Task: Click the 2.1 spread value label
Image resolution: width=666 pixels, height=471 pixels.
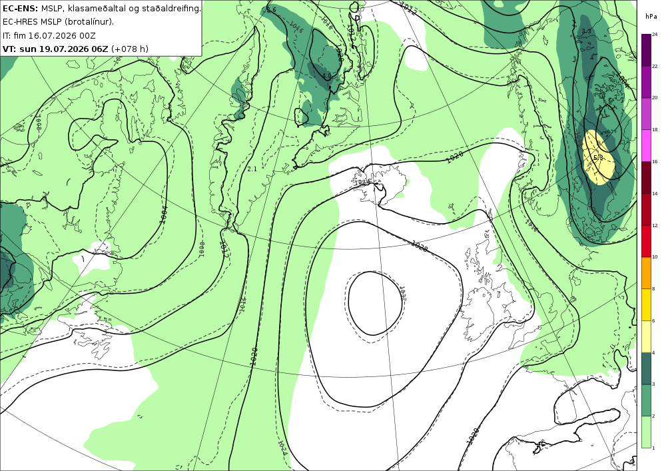Action: point(252,169)
